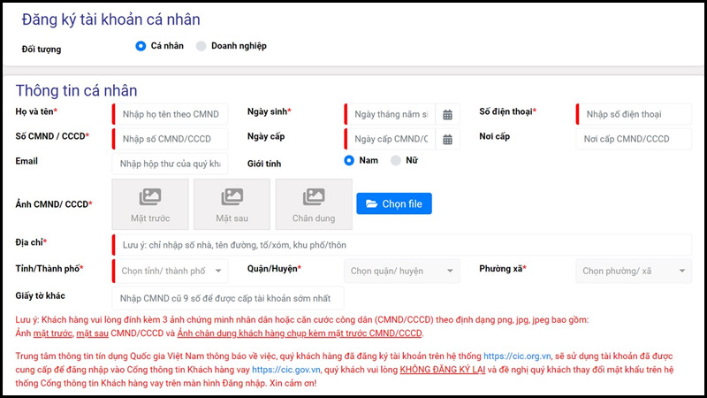Viewport: 707px width, 398px height.
Task: Click the Đối tượng label
Action: point(42,50)
